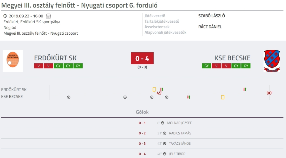Open the KSE Becske crest logo
Viewport: 286px width, 158px height.
coord(272,61)
